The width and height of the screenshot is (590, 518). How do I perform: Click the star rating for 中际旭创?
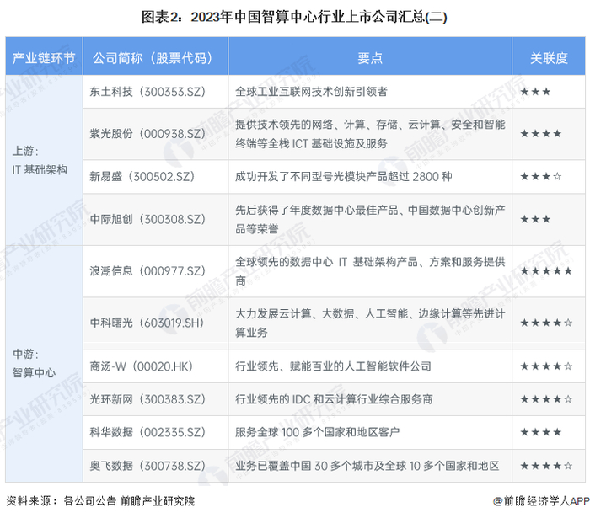point(535,219)
